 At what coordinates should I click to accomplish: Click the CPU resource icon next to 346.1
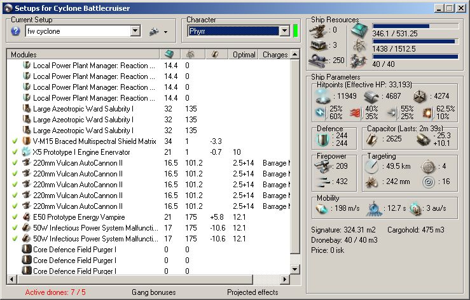(x=359, y=30)
